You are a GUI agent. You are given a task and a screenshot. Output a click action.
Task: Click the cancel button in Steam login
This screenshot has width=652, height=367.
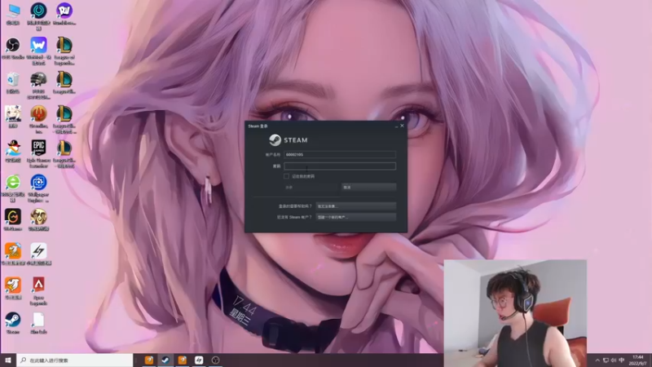click(369, 188)
